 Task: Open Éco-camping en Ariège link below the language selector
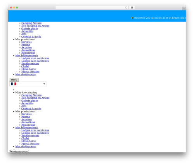pos(35,98)
